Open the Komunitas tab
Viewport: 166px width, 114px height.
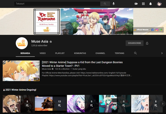(x=80, y=53)
